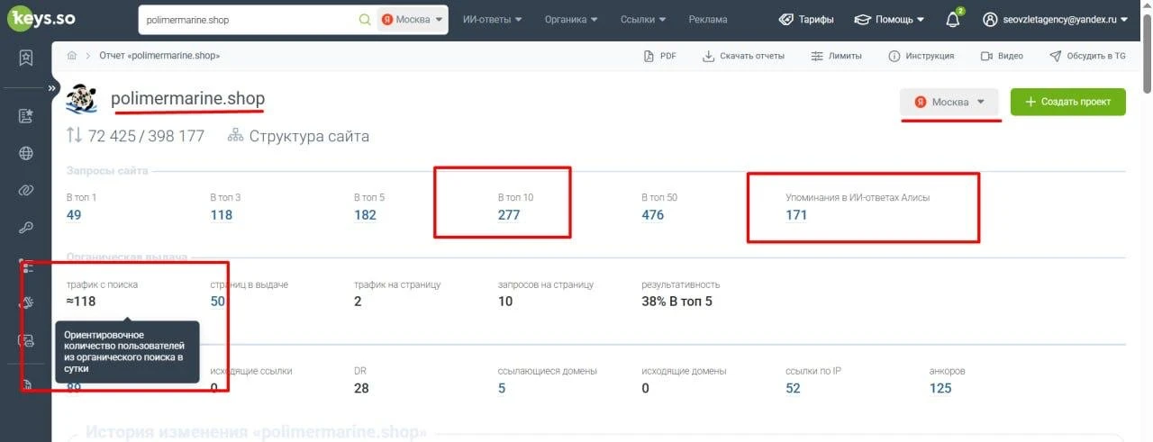Click ссылки по IP value 52
The width and height of the screenshot is (1153, 442).
pyautogui.click(x=793, y=388)
